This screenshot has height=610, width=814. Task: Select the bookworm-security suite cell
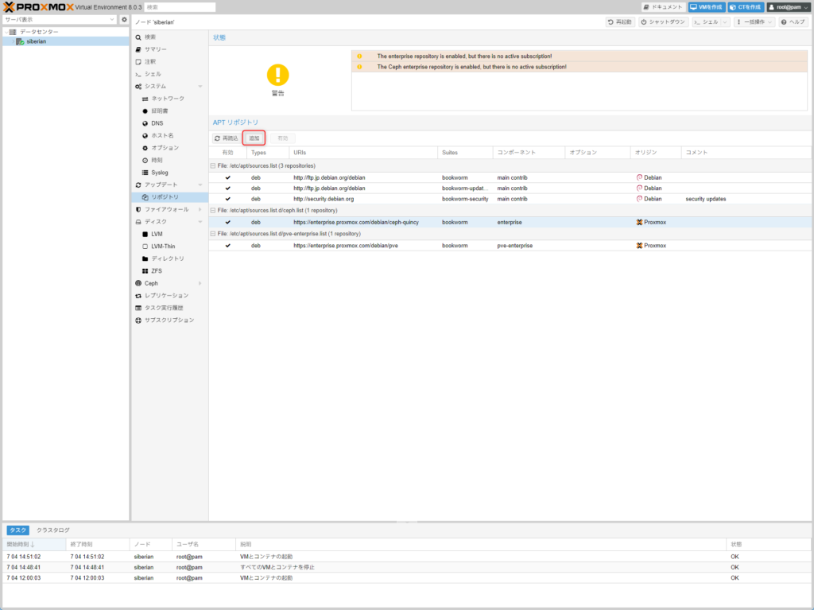pyautogui.click(x=465, y=199)
